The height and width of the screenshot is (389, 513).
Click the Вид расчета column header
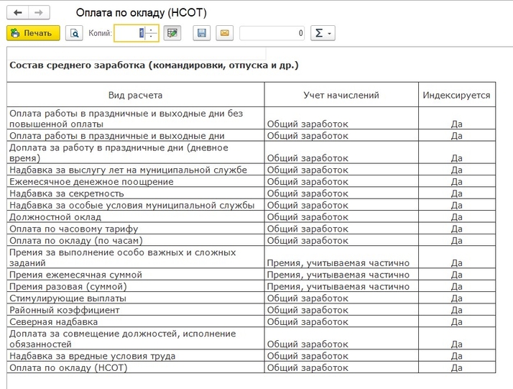coord(135,95)
